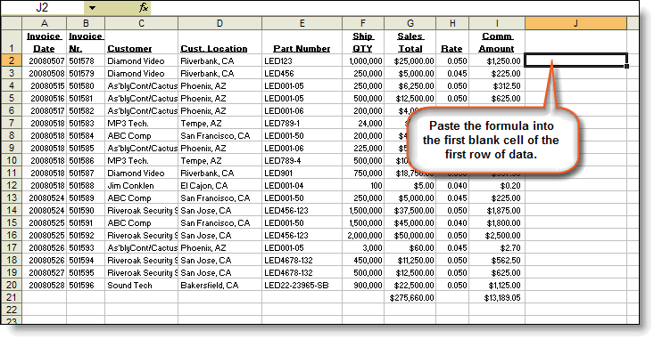Viewport: 654px width, 339px height.
Task: Click sales grand total $275,660.00 cell
Action: coord(410,298)
